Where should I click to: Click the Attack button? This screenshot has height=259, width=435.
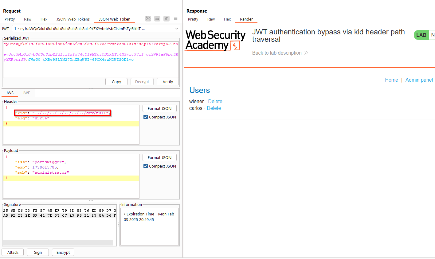tap(13, 252)
